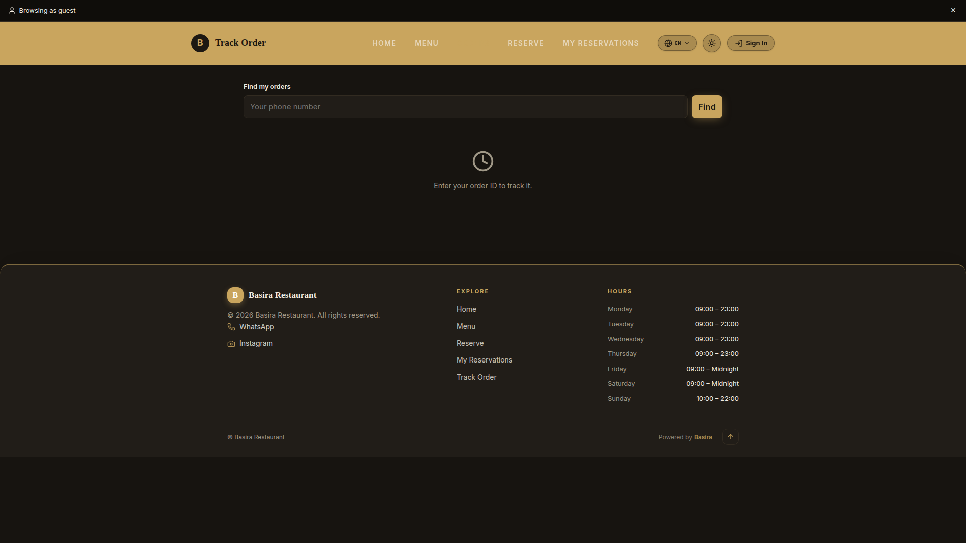Open the Instagram link

point(256,343)
